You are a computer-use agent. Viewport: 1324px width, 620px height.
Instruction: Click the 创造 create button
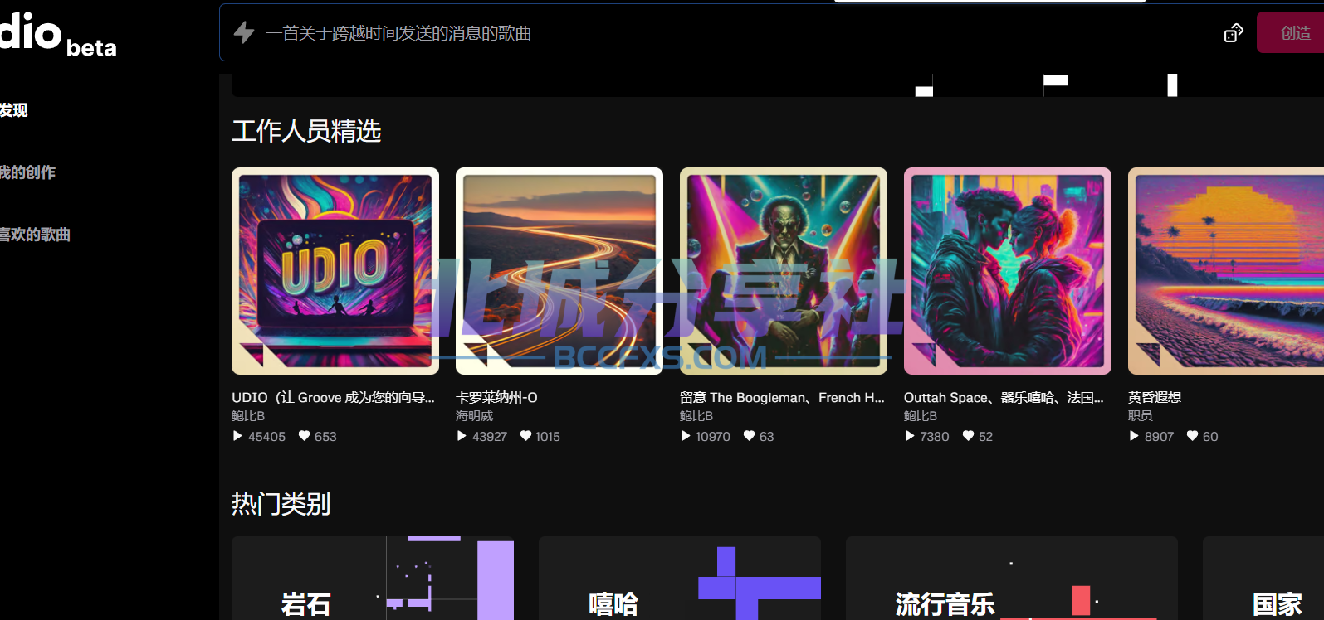(1291, 33)
